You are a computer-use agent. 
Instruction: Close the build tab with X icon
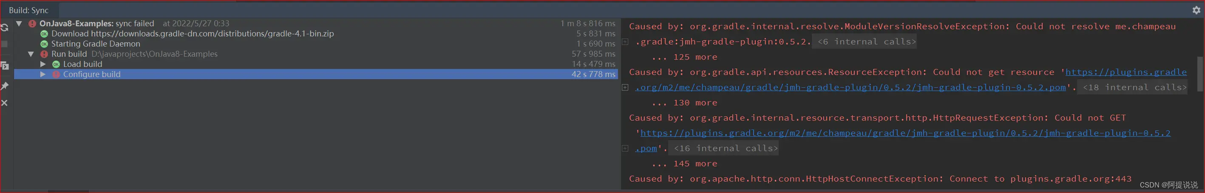point(5,102)
